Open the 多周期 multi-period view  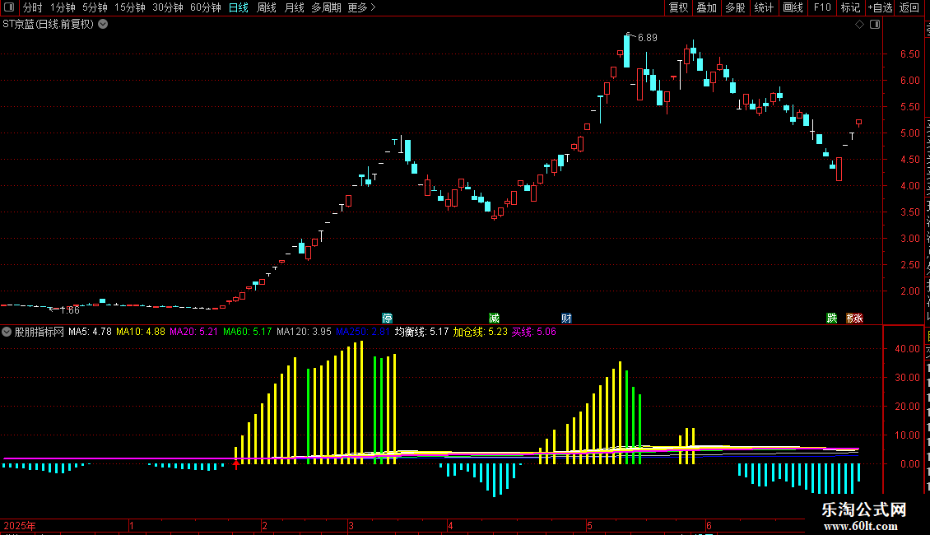pyautogui.click(x=326, y=7)
